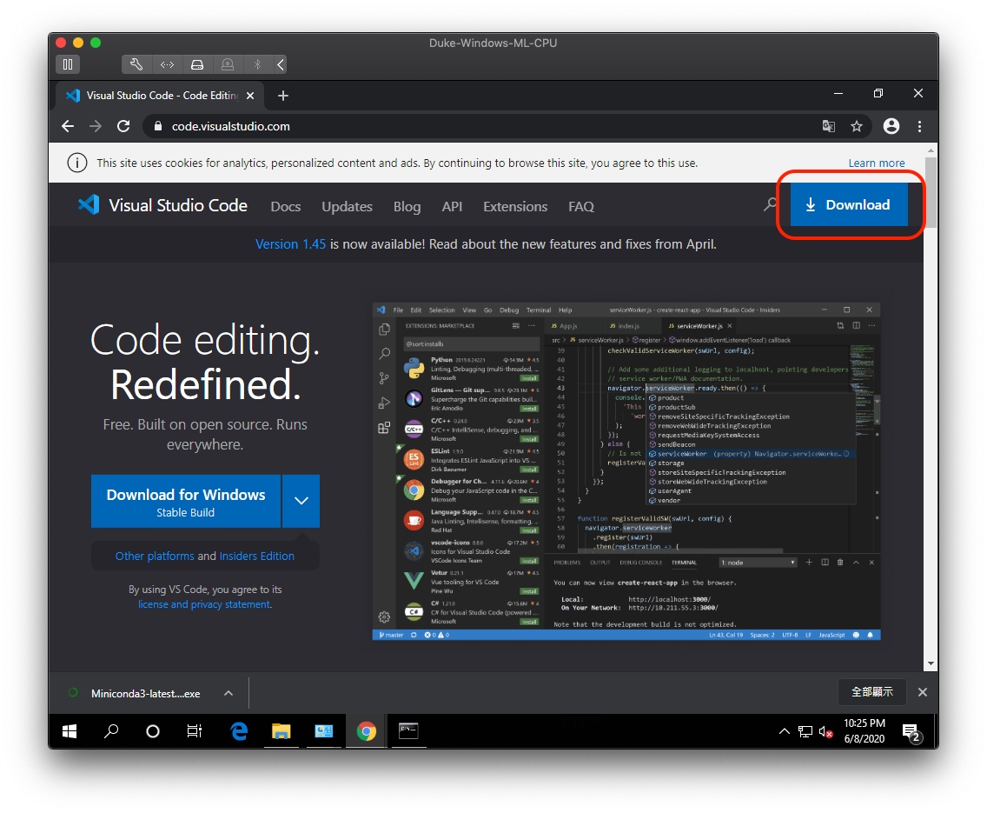Image resolution: width=987 pixels, height=813 pixels.
Task: Toggle pause on the remote session
Action: tap(68, 63)
